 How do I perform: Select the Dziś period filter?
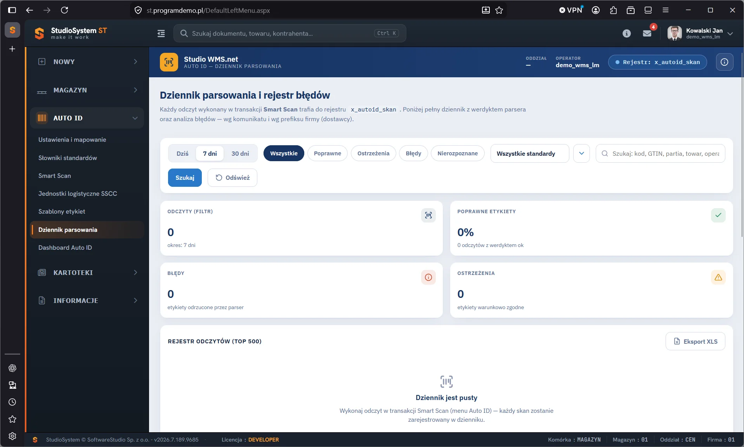tap(182, 153)
